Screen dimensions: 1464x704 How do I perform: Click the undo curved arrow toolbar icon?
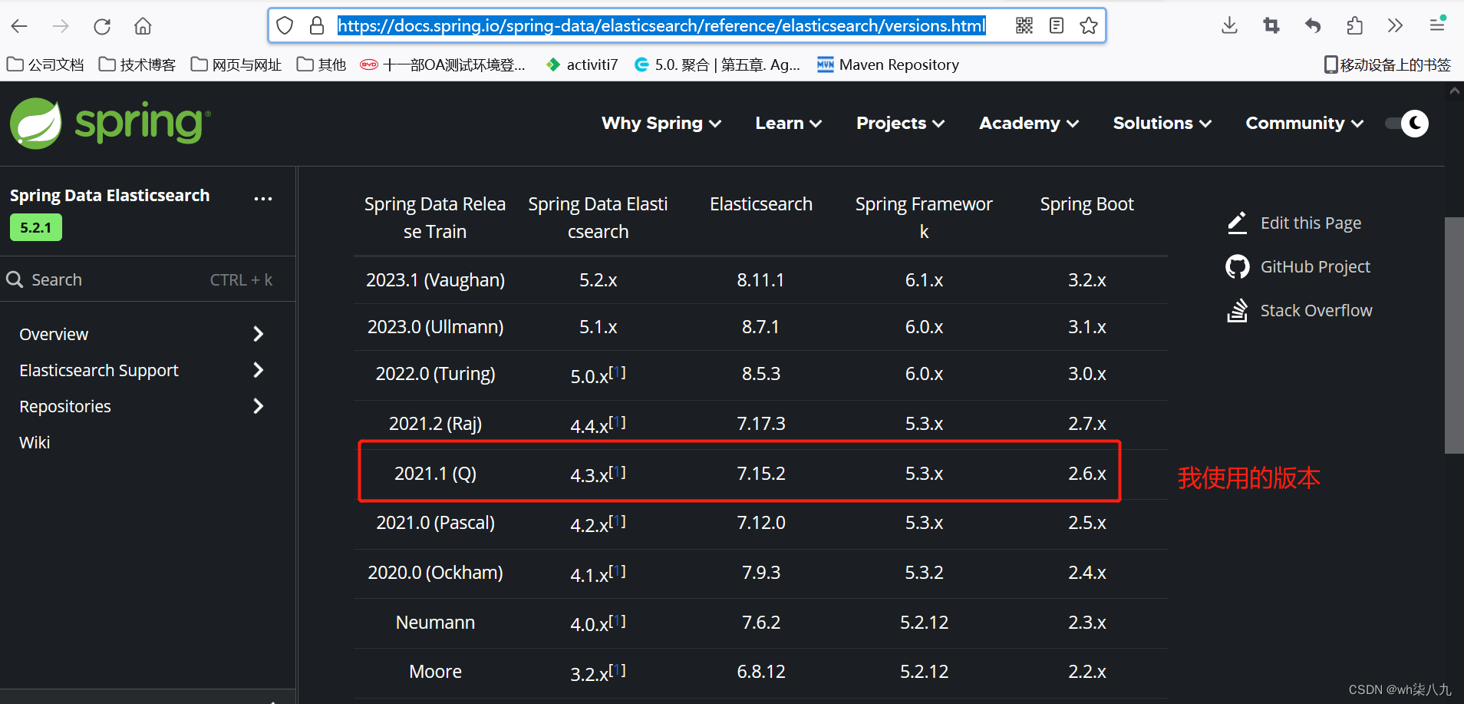(x=1313, y=25)
